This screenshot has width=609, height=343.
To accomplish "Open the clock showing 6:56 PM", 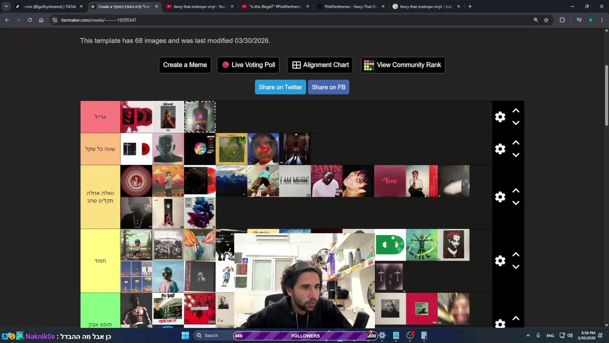I will point(586,336).
